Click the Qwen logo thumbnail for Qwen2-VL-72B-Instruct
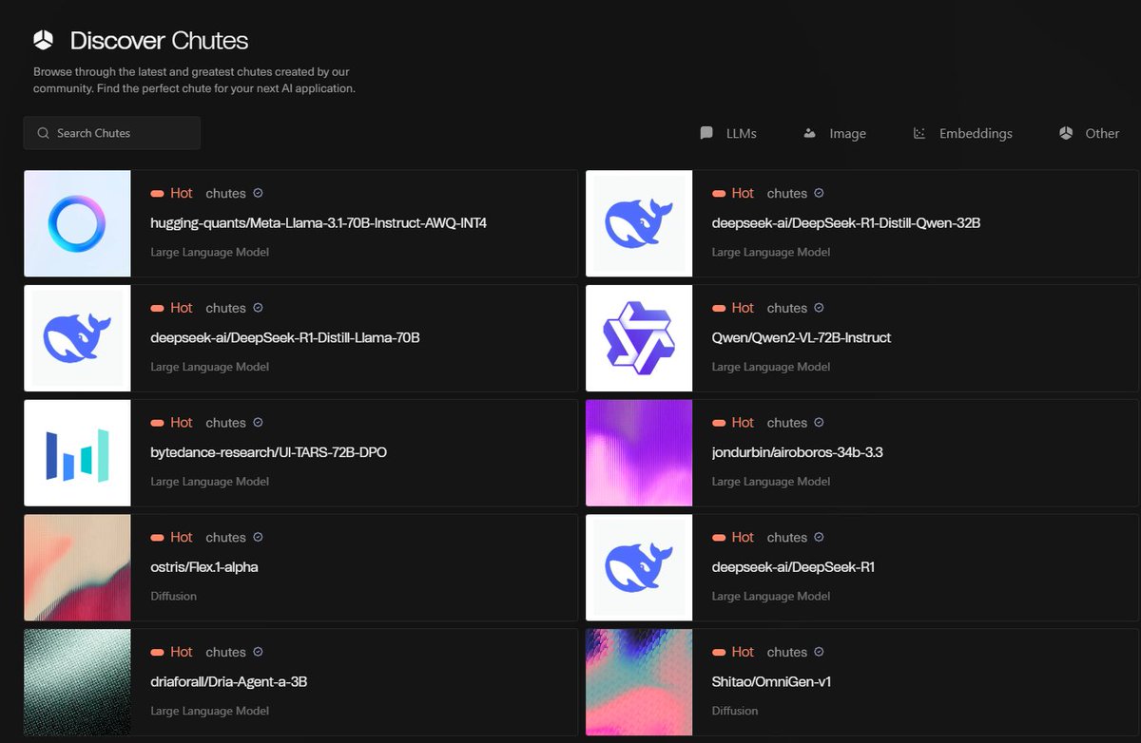Image resolution: width=1141 pixels, height=743 pixels. [x=639, y=338]
